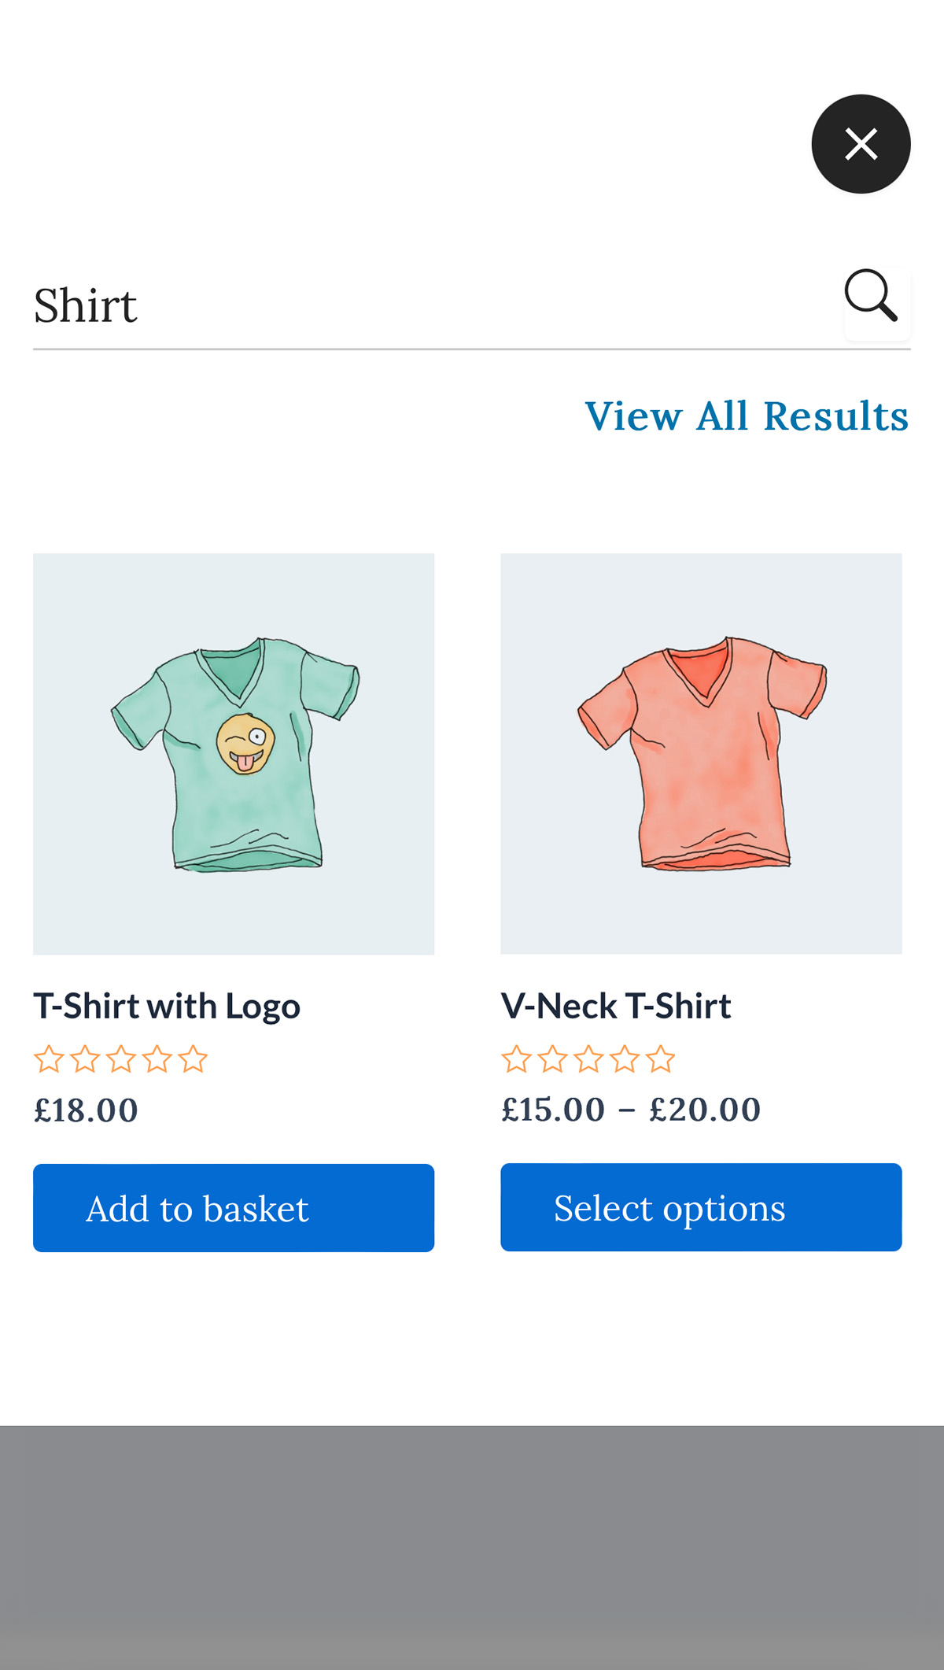The height and width of the screenshot is (1670, 944).
Task: Click the gray dimmed backdrop below results
Action: click(472, 1543)
